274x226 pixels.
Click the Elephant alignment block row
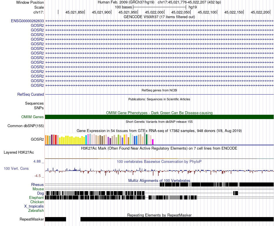pos(121,197)
